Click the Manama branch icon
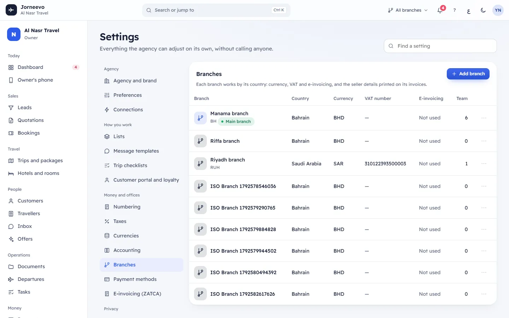The width and height of the screenshot is (509, 318). tap(200, 118)
